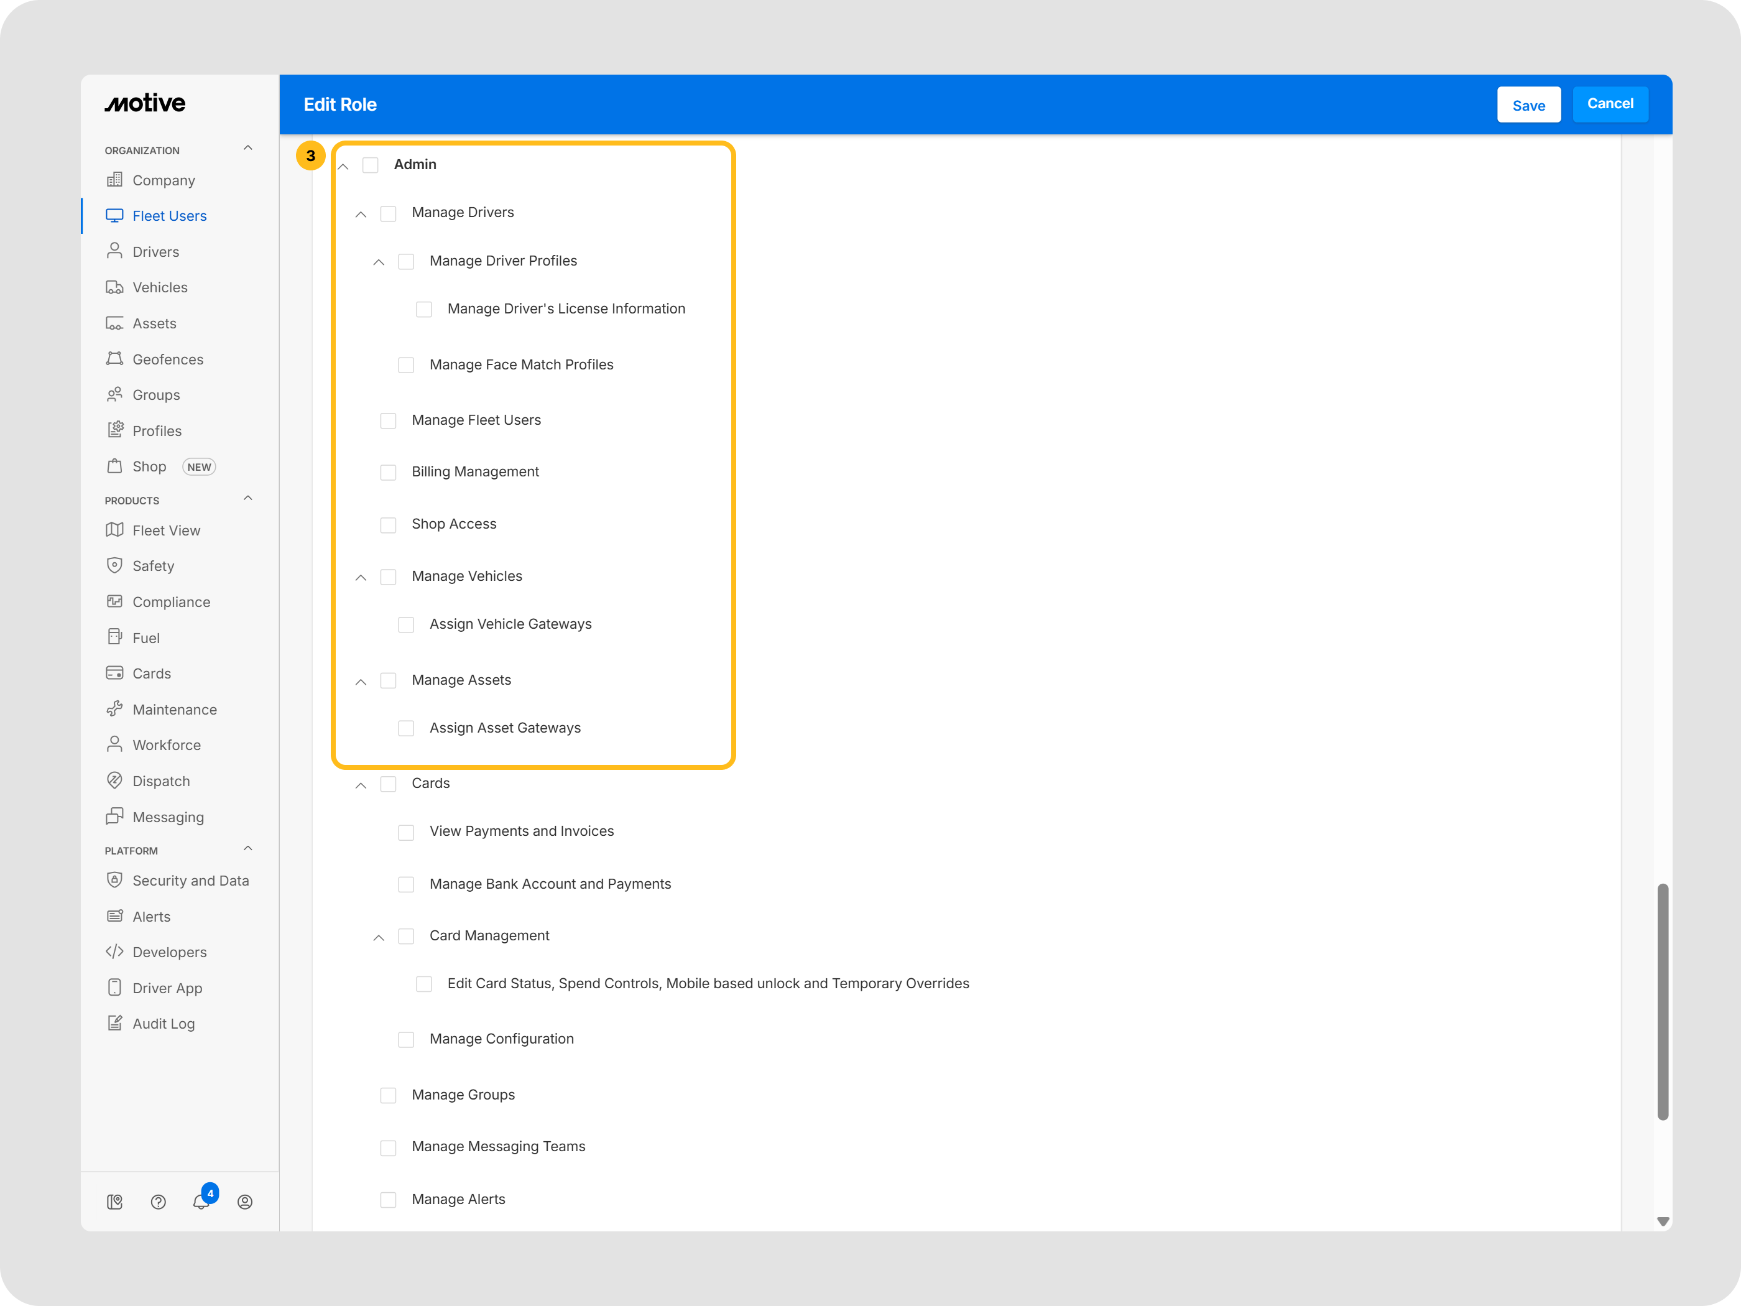Image resolution: width=1741 pixels, height=1306 pixels.
Task: Click the Cancel button
Action: [x=1610, y=104]
